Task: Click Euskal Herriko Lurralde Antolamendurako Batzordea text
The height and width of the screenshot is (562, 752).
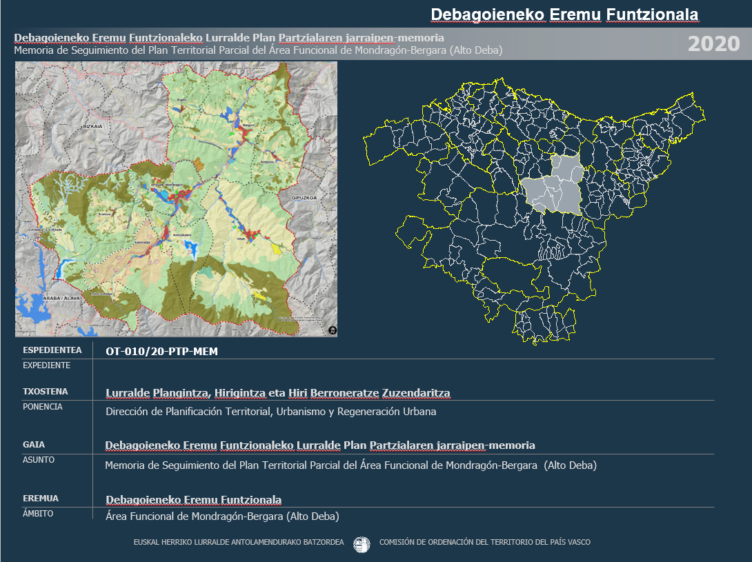Action: click(x=238, y=542)
